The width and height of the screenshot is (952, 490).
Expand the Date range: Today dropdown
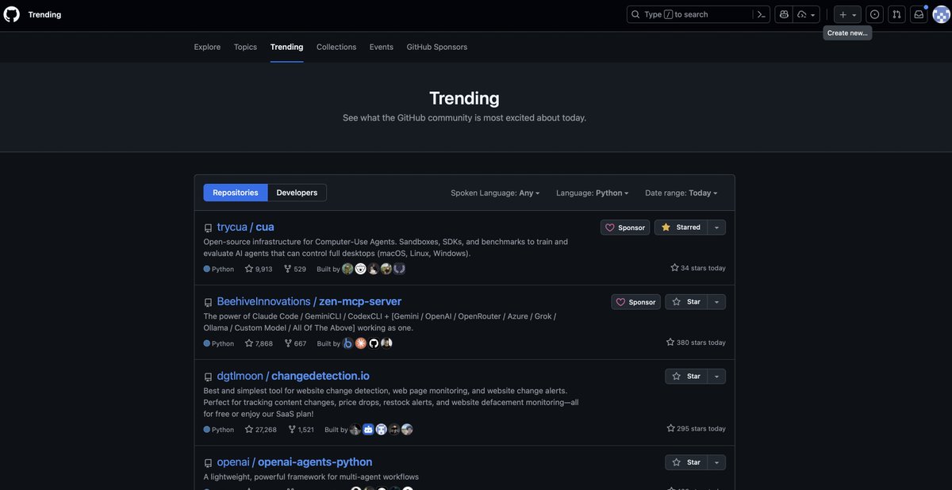[x=681, y=193]
